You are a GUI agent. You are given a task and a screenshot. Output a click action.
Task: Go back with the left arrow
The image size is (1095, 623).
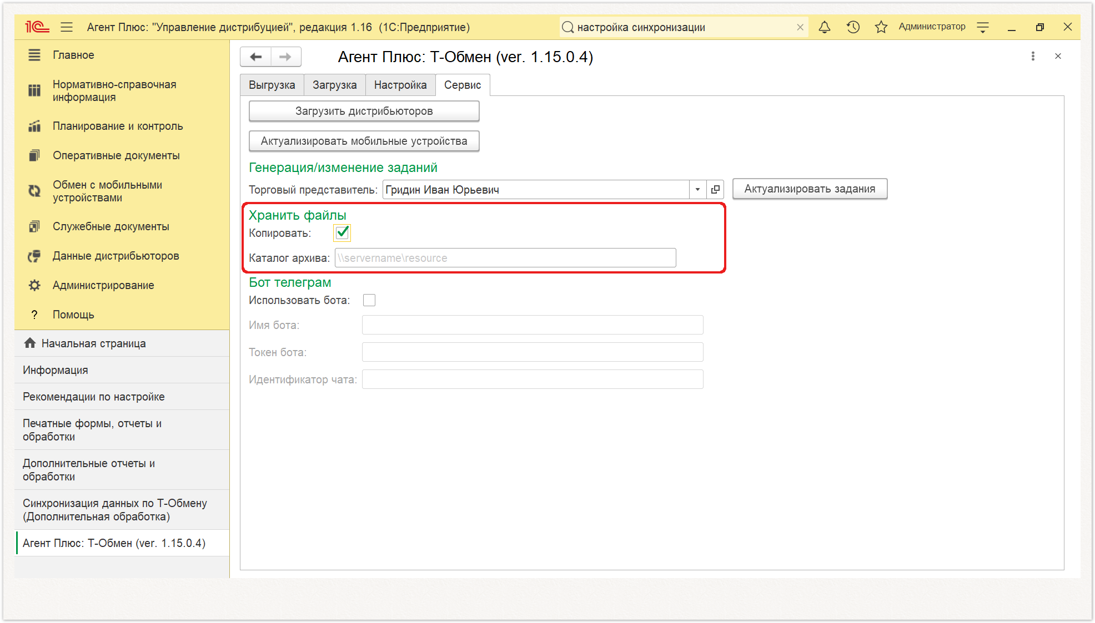[256, 57]
